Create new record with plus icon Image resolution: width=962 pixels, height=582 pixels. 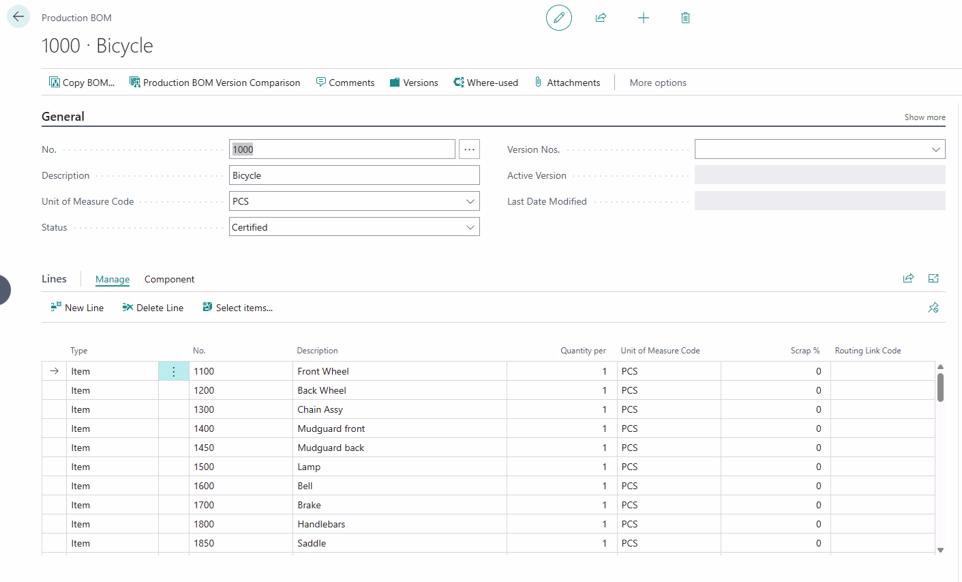[x=643, y=18]
